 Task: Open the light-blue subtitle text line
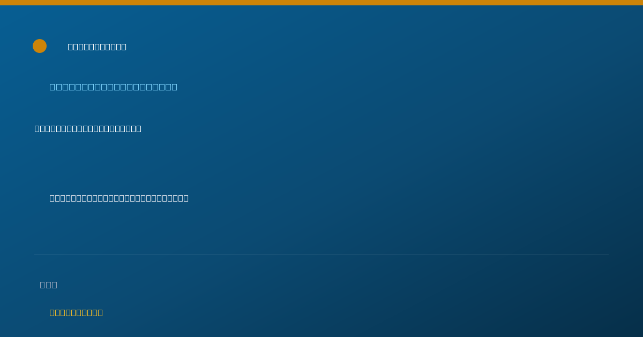pyautogui.click(x=114, y=87)
